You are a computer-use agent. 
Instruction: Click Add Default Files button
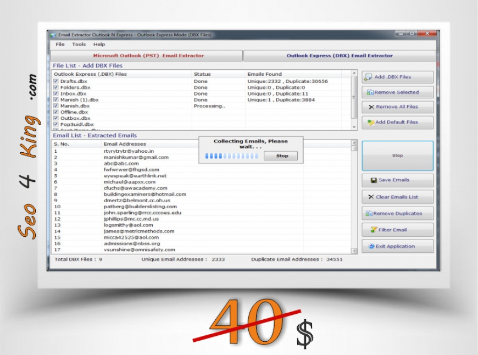coord(398,123)
